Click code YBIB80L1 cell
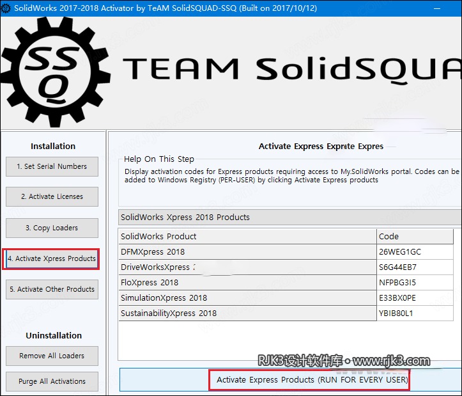Viewport: 462px width, 396px height. pyautogui.click(x=415, y=313)
